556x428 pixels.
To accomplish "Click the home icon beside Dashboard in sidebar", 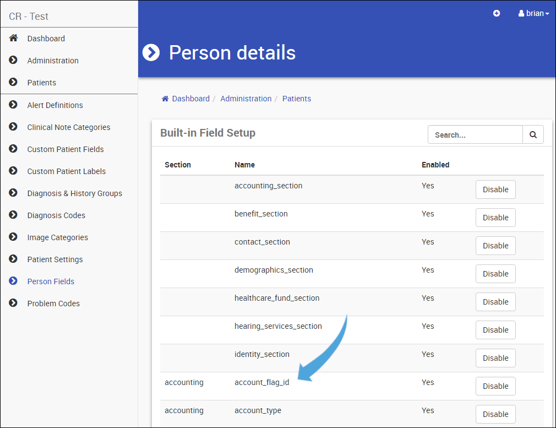I will pyautogui.click(x=14, y=39).
